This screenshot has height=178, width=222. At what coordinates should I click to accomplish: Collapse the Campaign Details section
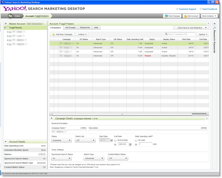click(x=52, y=118)
